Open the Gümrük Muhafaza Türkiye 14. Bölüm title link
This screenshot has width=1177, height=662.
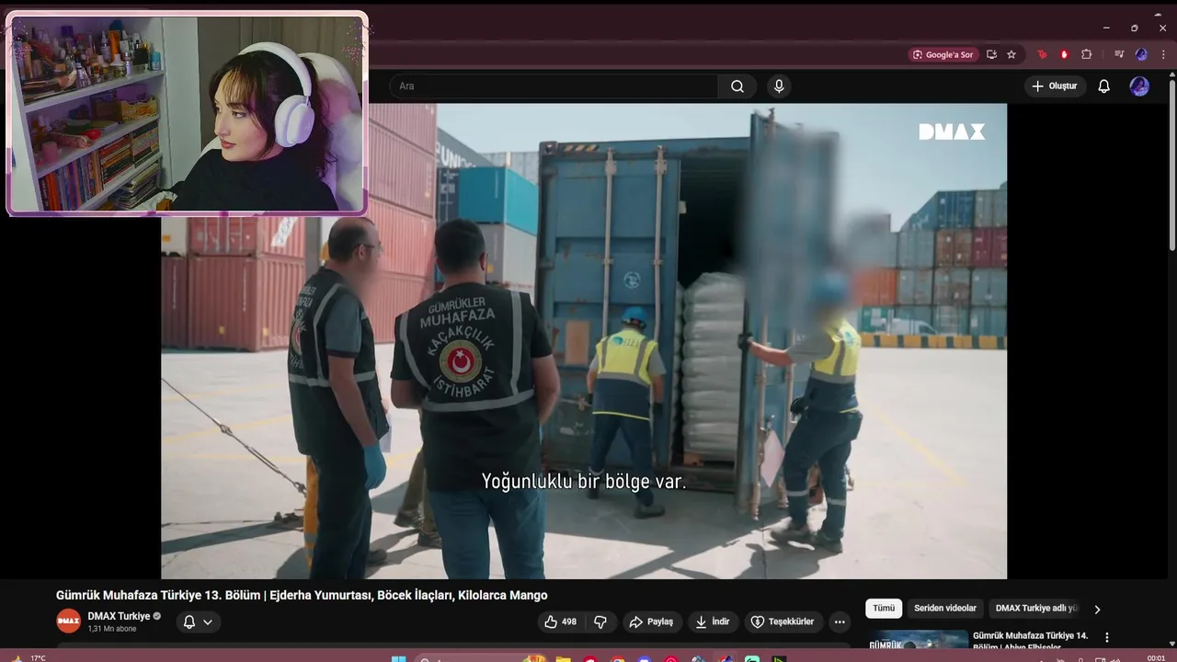tap(1030, 640)
